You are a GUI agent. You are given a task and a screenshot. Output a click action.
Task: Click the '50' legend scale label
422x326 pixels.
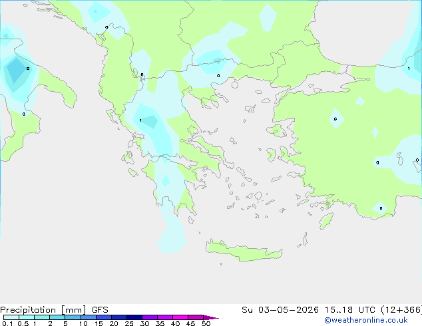(206, 323)
